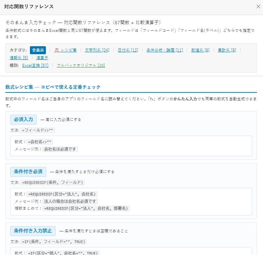Show 情報系 [5] functions

pos(19,58)
